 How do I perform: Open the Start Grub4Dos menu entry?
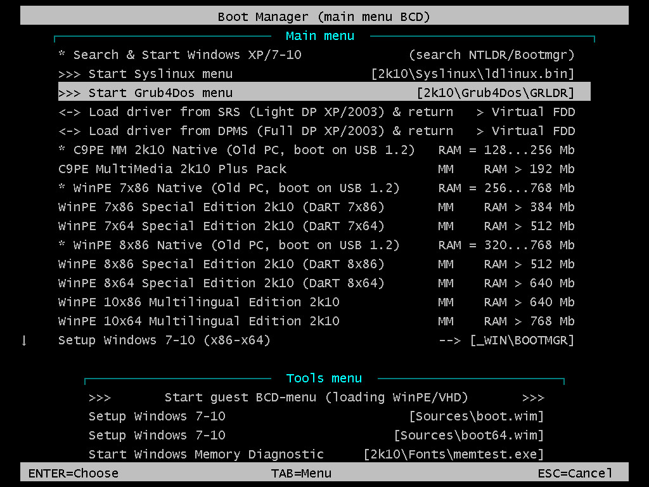click(x=155, y=93)
